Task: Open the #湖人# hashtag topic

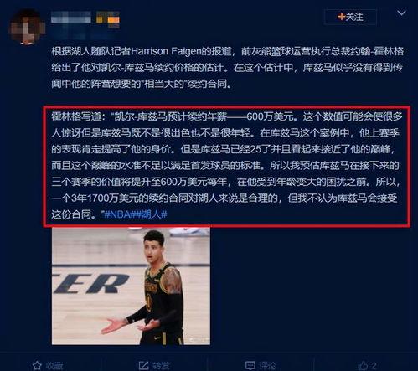Action: (151, 214)
